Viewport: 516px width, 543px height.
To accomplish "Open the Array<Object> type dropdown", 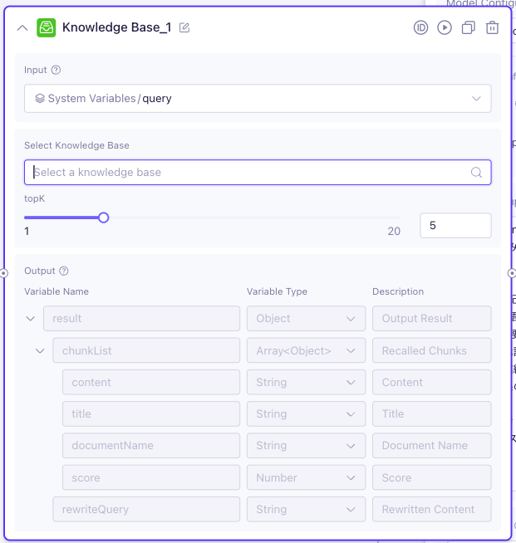I will [306, 350].
